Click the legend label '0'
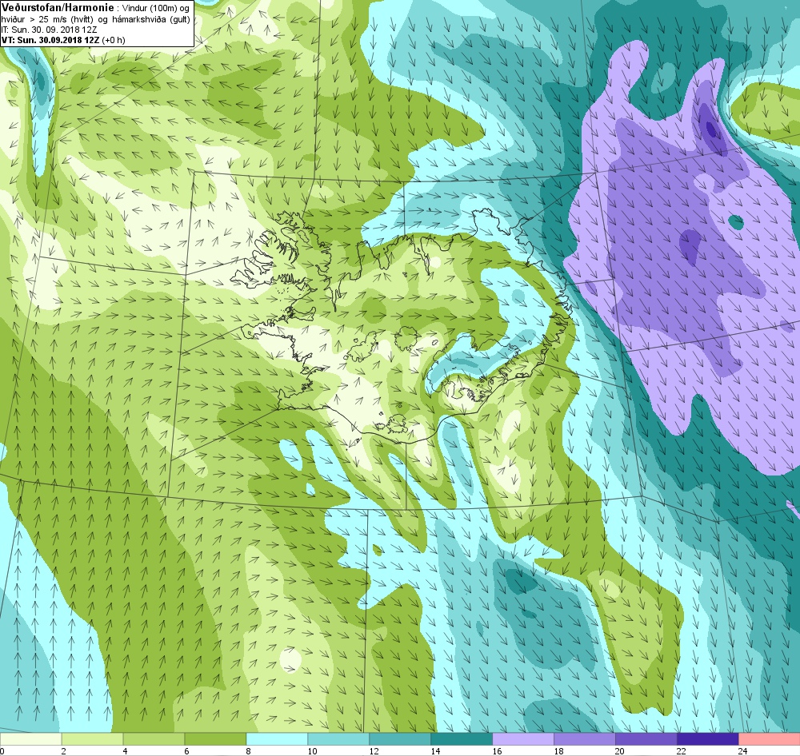800x756 pixels. tap(2, 750)
